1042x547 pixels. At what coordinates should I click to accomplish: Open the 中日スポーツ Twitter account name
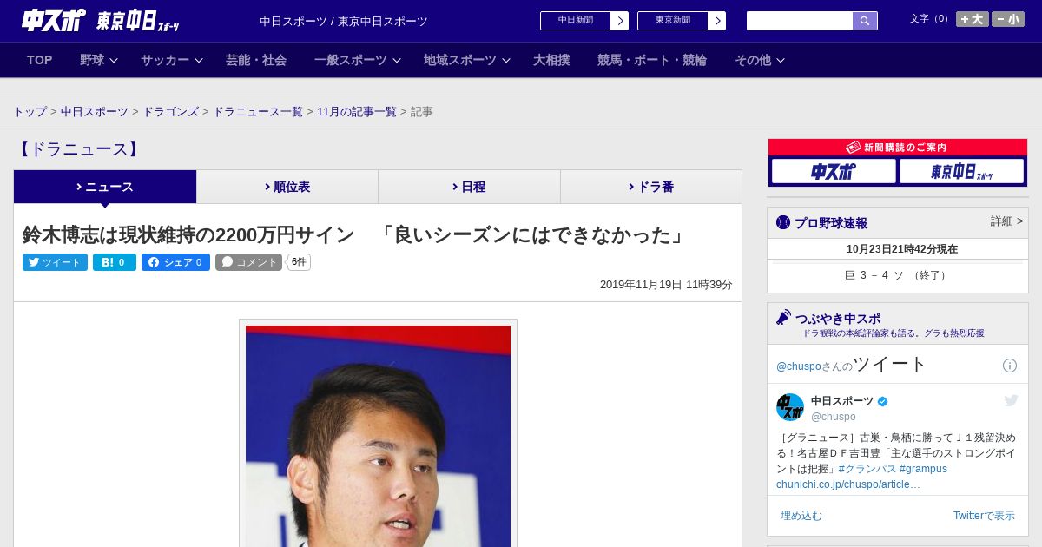point(842,401)
